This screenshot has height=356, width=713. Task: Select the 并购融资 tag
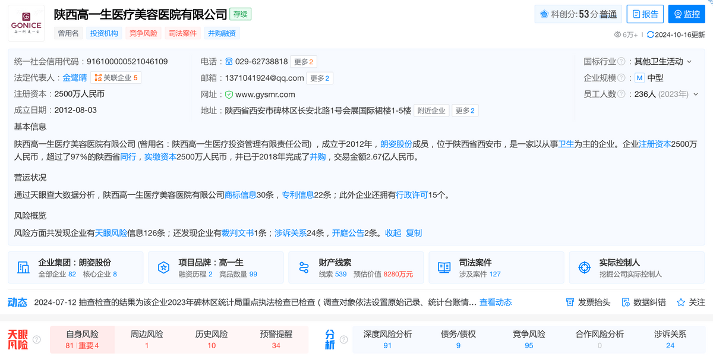(222, 33)
